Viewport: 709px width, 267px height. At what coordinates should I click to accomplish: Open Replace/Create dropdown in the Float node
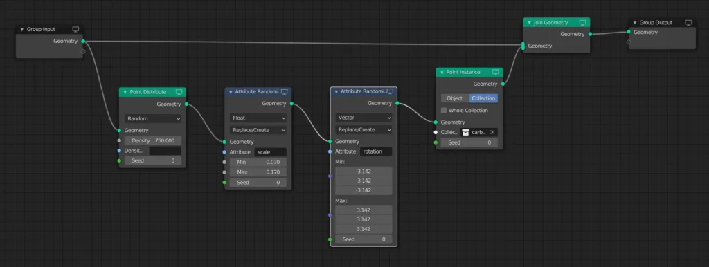click(x=258, y=130)
